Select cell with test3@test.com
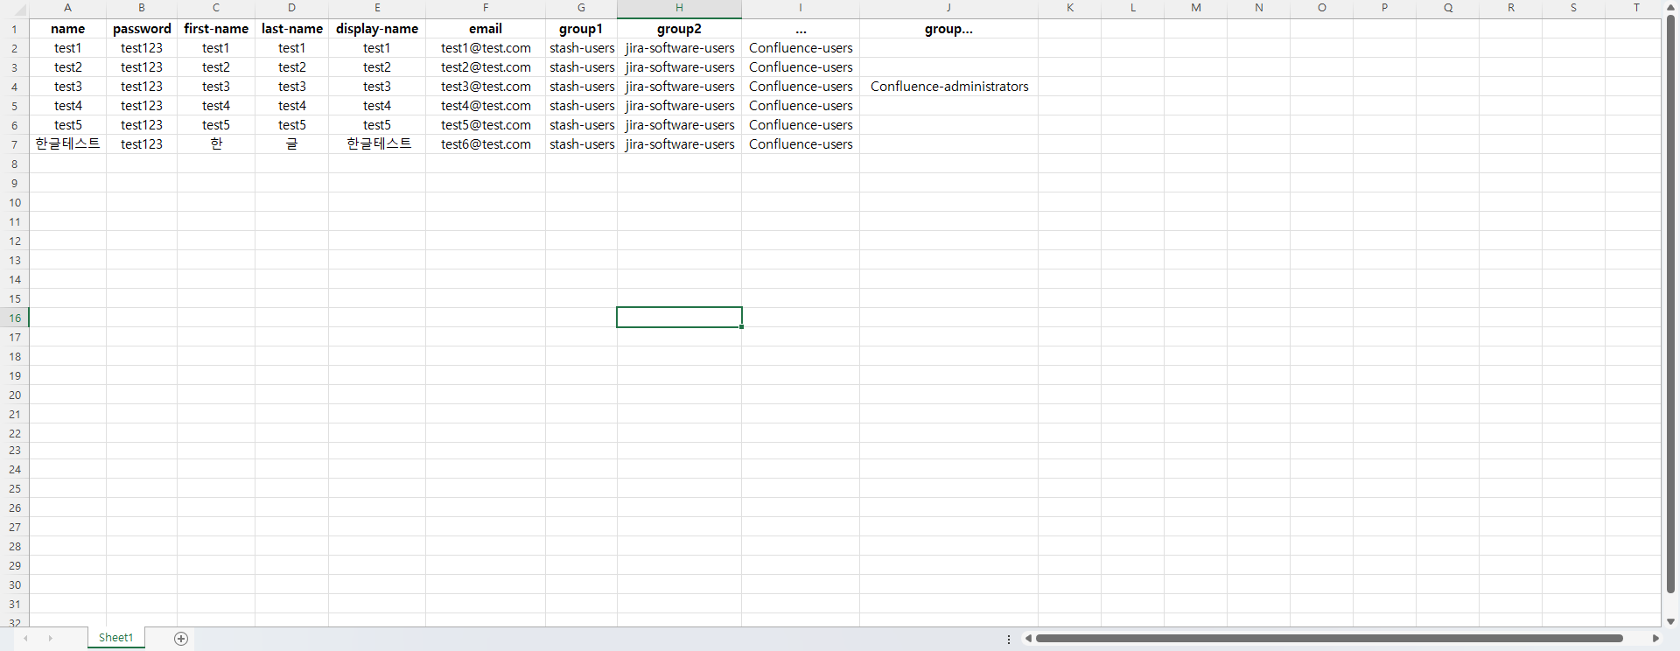Screen dimensions: 1680x651 point(486,87)
